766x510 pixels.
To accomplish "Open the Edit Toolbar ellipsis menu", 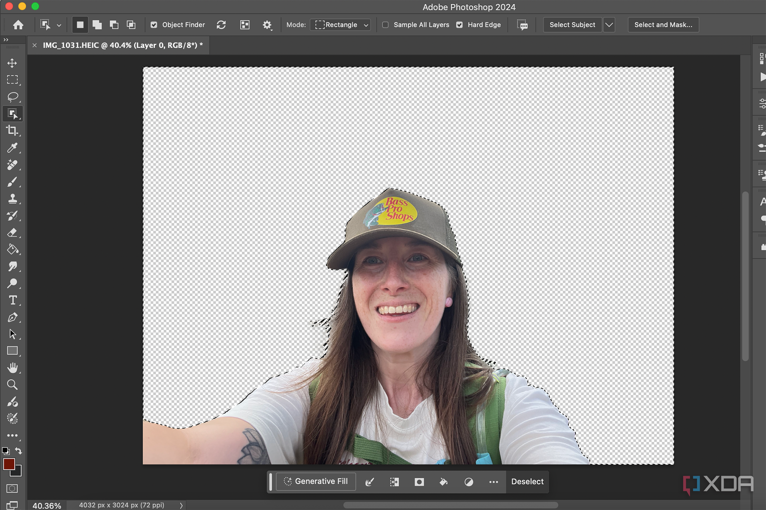I will [x=12, y=435].
